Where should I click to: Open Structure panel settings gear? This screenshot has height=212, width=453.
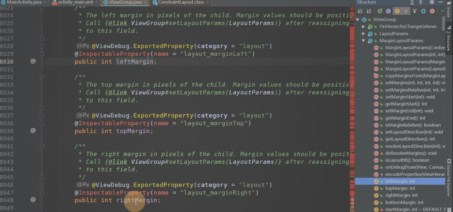432,2
